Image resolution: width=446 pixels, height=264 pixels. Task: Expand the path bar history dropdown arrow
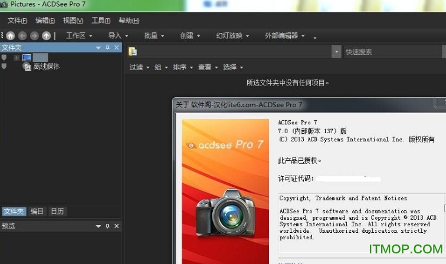336,52
